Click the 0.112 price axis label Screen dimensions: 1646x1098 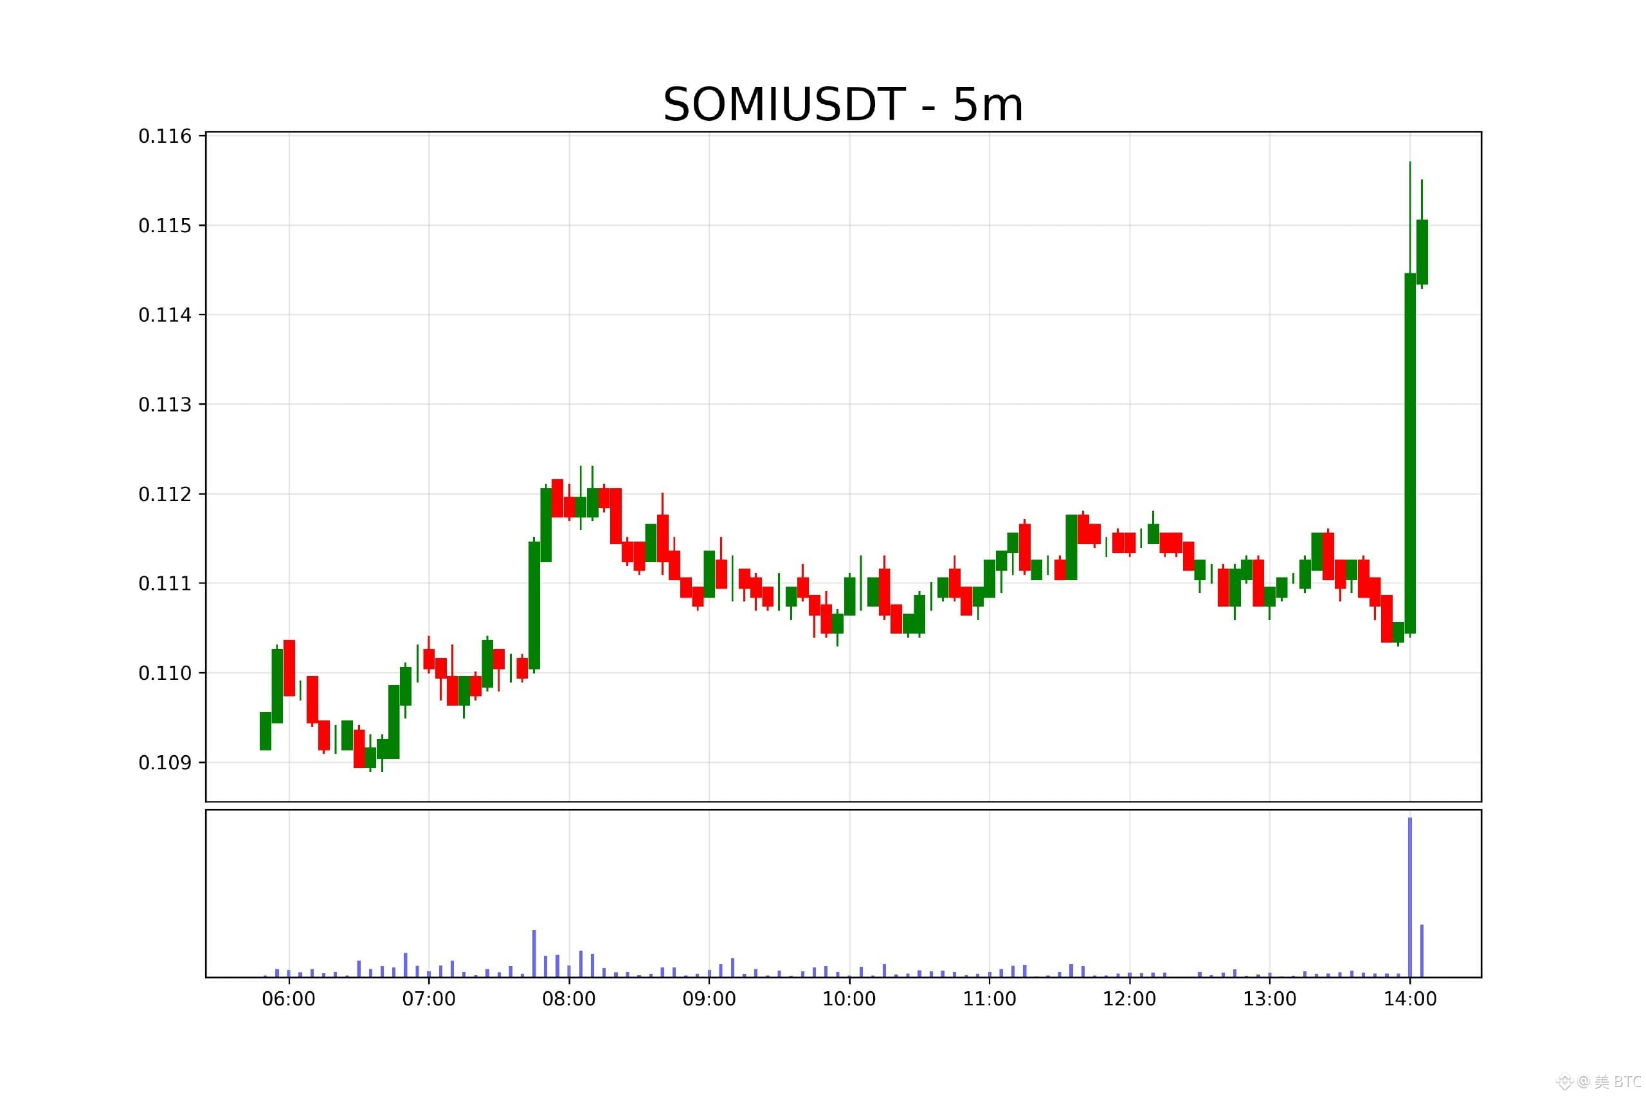(165, 495)
